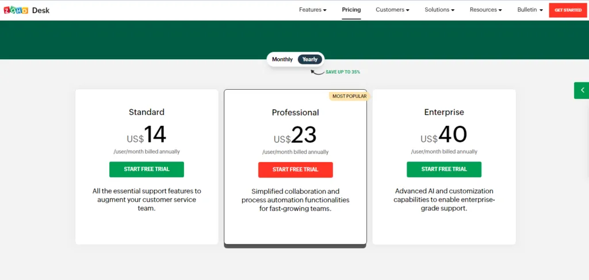This screenshot has width=589, height=280.
Task: Click the Standard plan description text
Action: tap(147, 200)
